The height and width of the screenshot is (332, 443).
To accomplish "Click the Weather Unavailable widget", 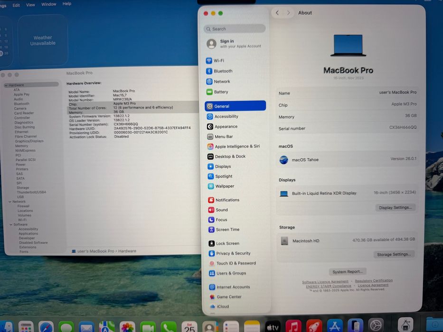I will pyautogui.click(x=43, y=40).
